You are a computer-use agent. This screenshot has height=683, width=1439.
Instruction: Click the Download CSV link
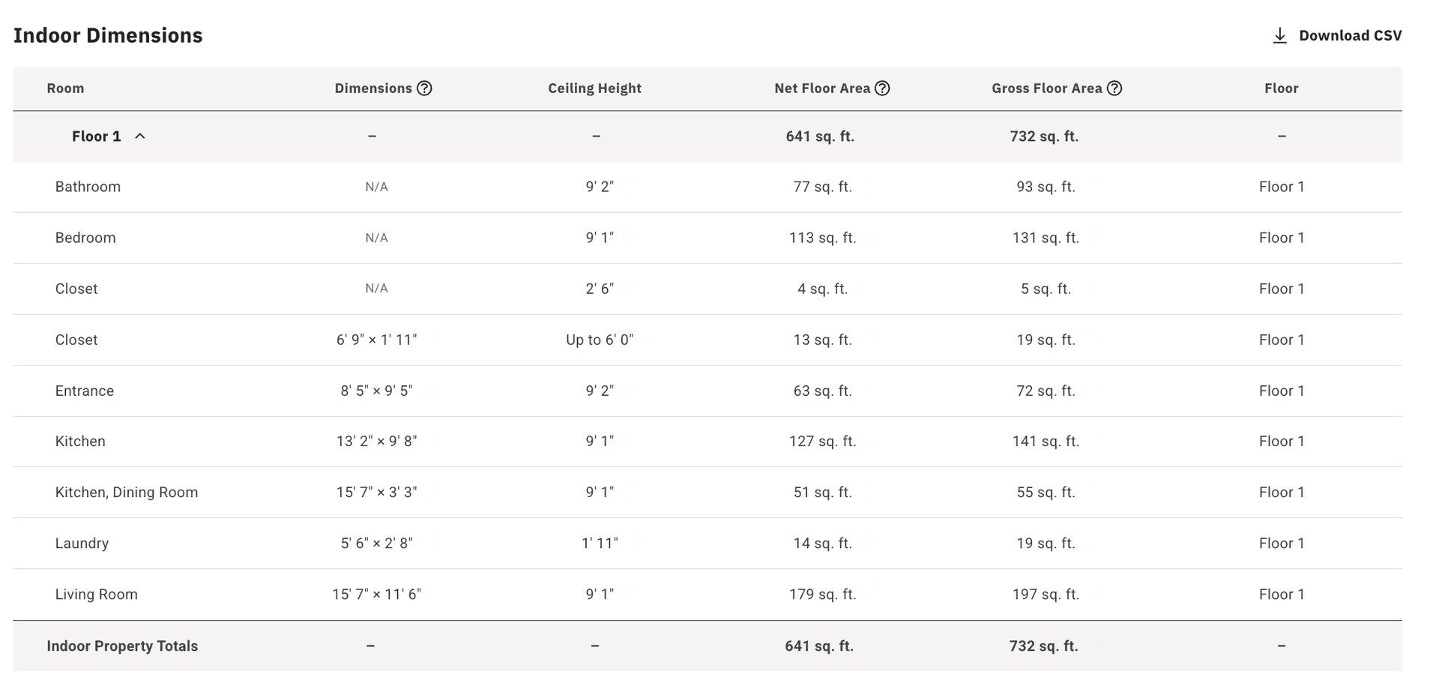tap(1337, 36)
